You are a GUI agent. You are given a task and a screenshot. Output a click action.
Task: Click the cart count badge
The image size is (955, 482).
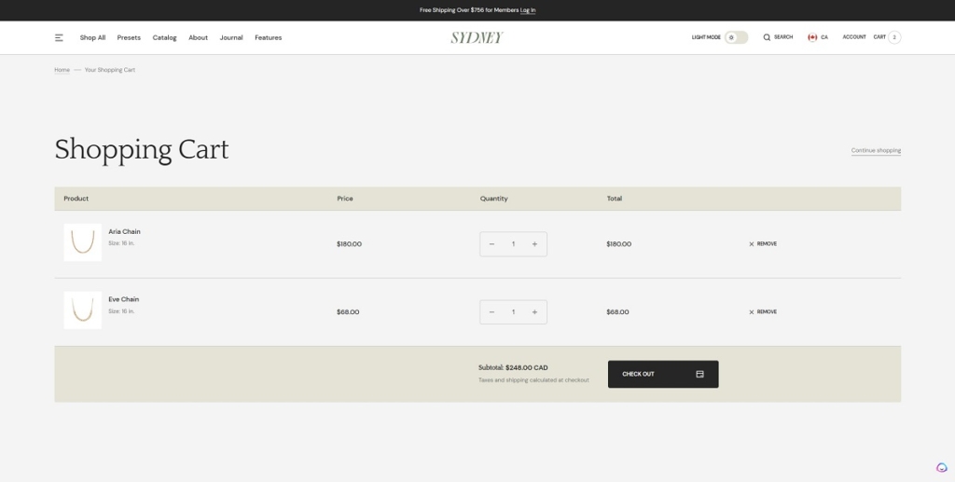click(x=894, y=37)
